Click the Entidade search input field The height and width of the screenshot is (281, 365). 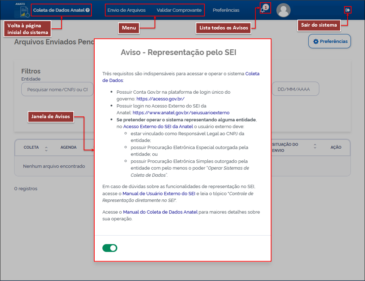tap(57, 89)
